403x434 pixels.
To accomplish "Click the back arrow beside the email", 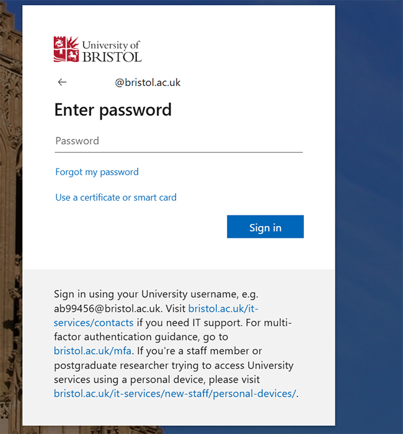I will [x=62, y=82].
